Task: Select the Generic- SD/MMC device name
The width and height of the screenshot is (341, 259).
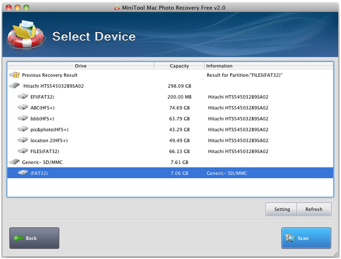Action: click(42, 162)
